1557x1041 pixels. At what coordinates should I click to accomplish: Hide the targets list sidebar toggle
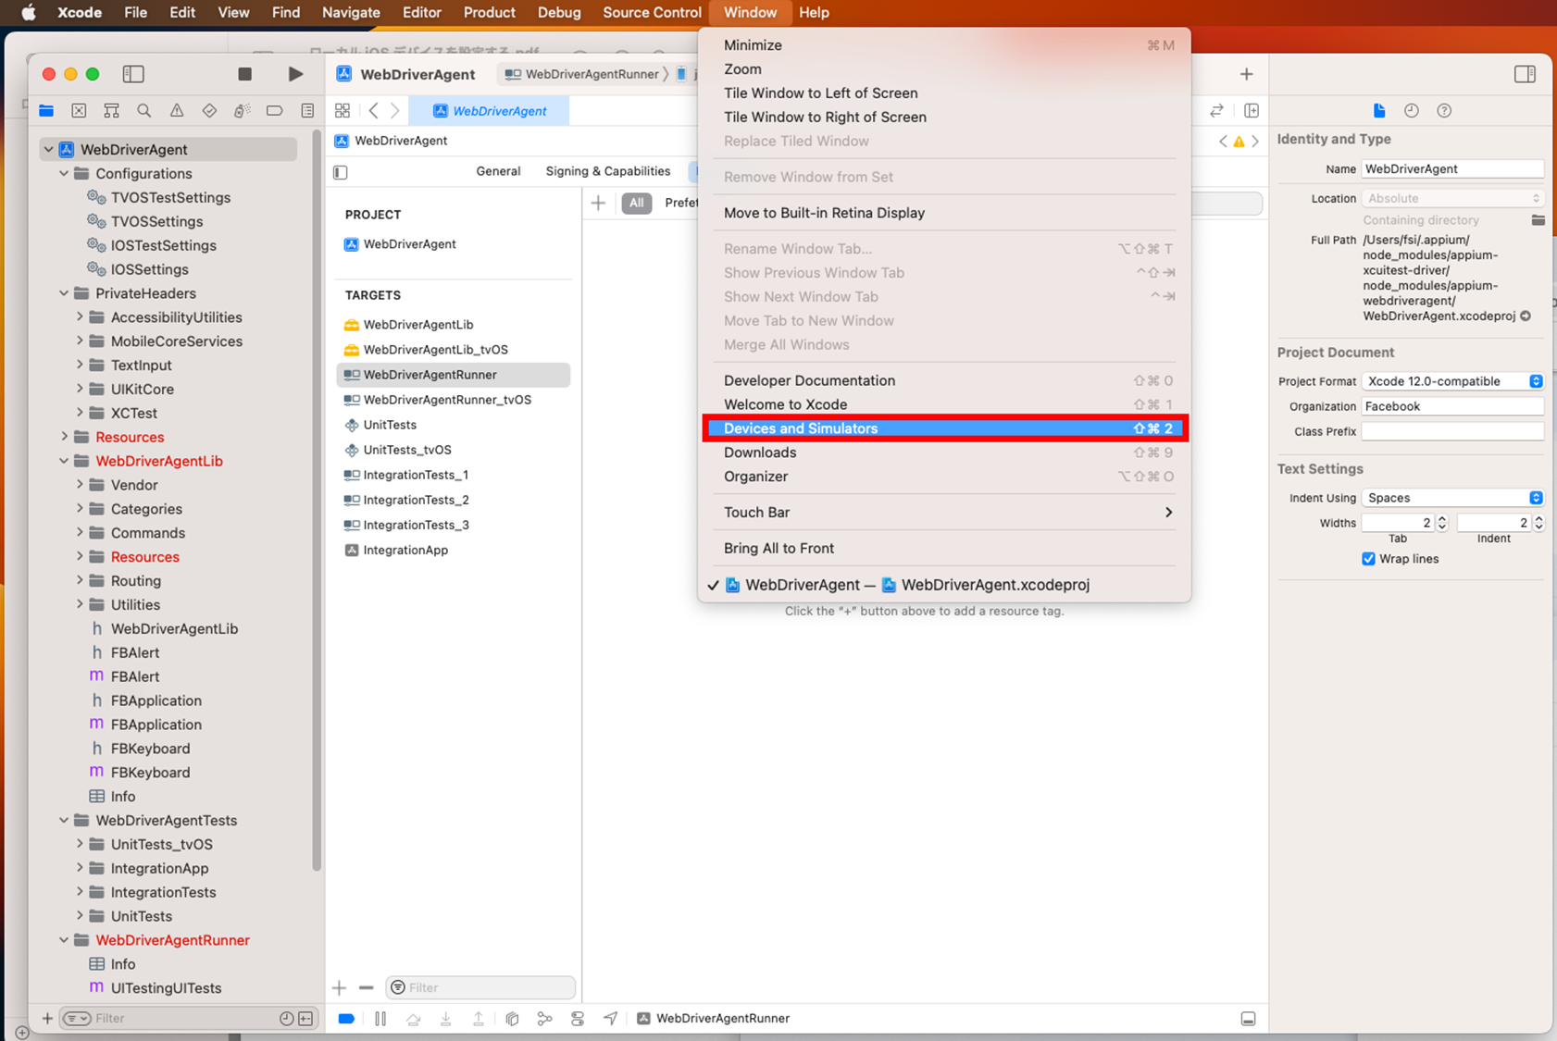pos(341,172)
